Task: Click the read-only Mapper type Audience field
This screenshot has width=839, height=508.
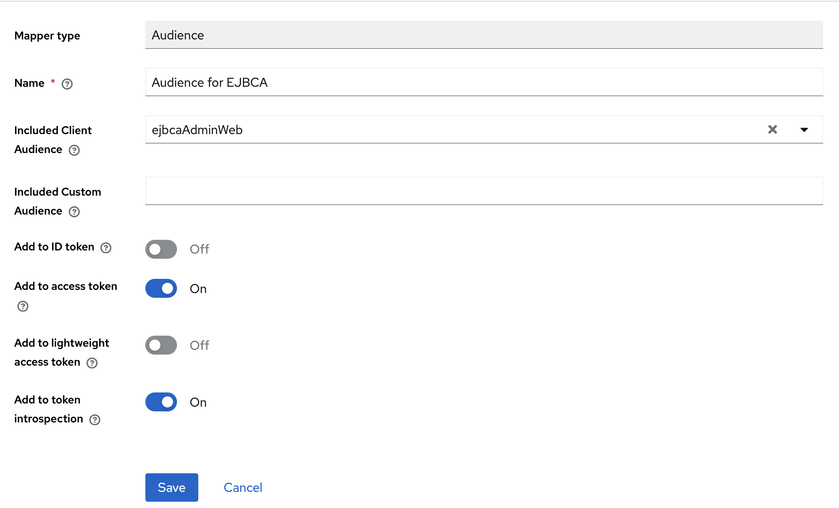Action: [483, 35]
